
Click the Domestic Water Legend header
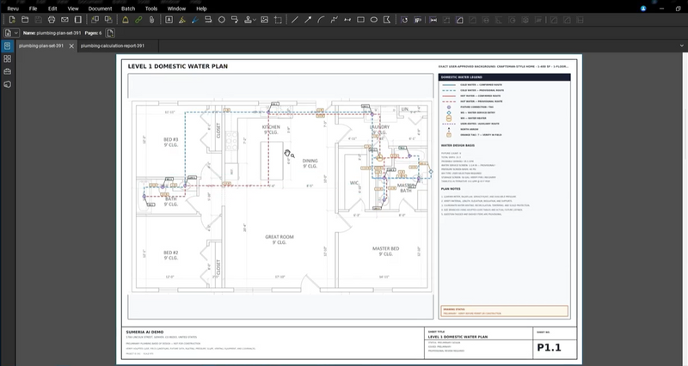pyautogui.click(x=505, y=77)
